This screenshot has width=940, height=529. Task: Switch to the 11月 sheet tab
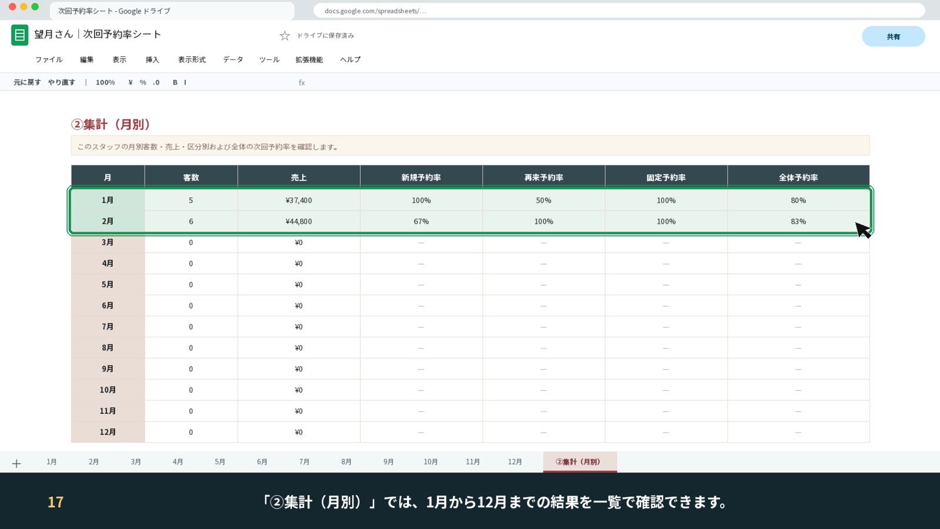click(x=473, y=462)
